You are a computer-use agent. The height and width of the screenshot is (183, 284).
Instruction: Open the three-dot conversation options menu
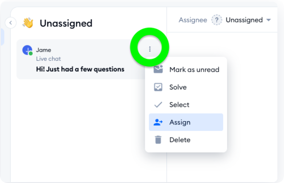(150, 49)
